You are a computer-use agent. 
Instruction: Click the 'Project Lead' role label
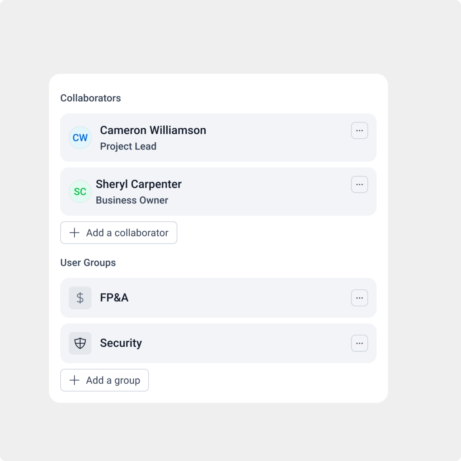[128, 146]
